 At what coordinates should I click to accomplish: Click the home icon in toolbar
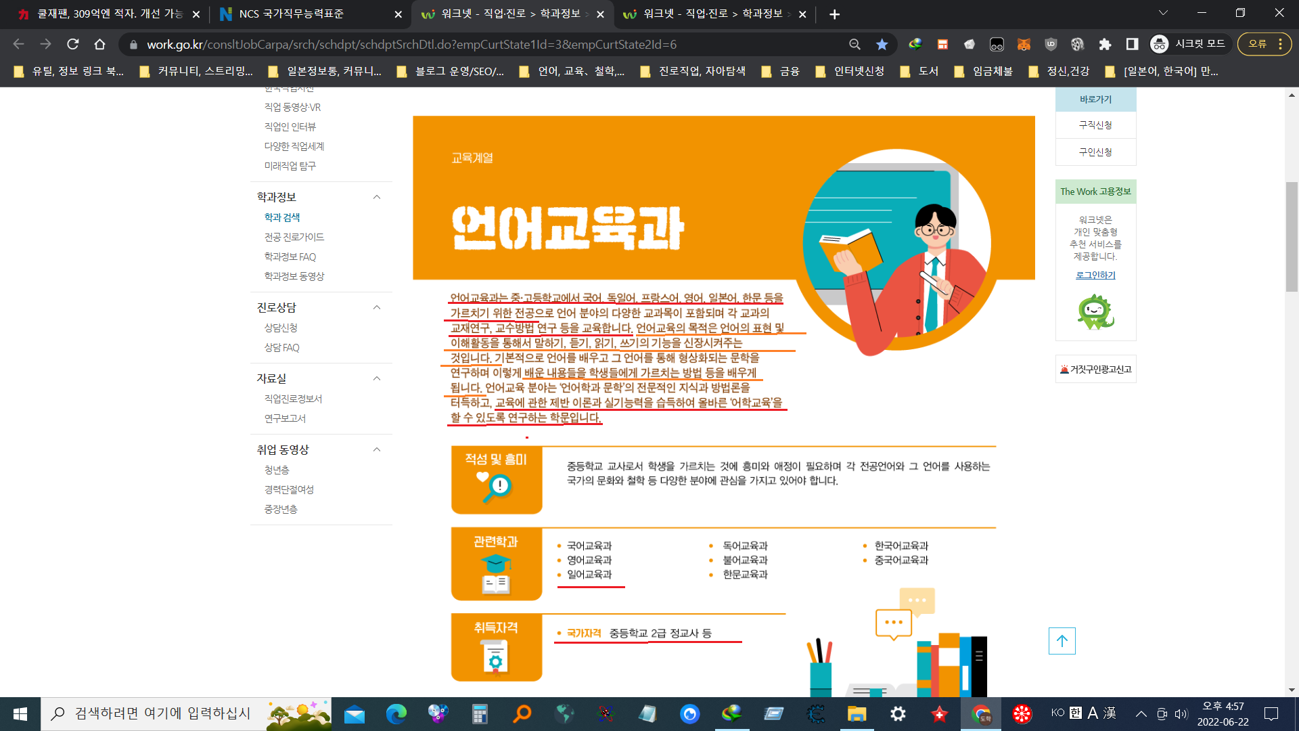99,45
